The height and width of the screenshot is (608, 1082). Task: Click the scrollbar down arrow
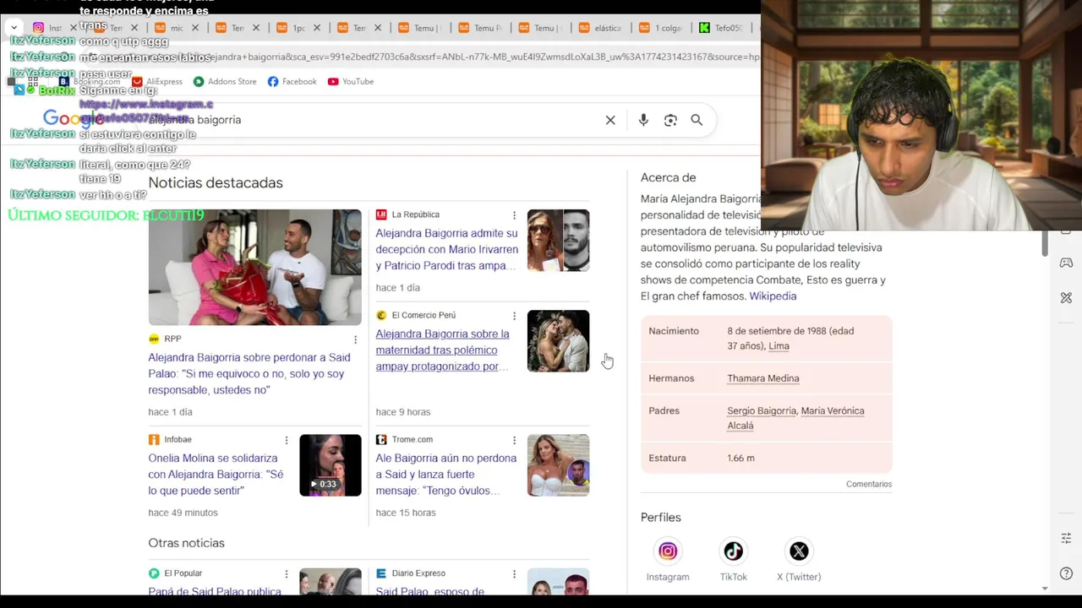pyautogui.click(x=1045, y=589)
